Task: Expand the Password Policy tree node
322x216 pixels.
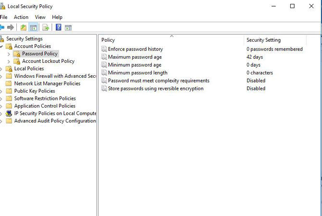Action: pyautogui.click(x=9, y=54)
